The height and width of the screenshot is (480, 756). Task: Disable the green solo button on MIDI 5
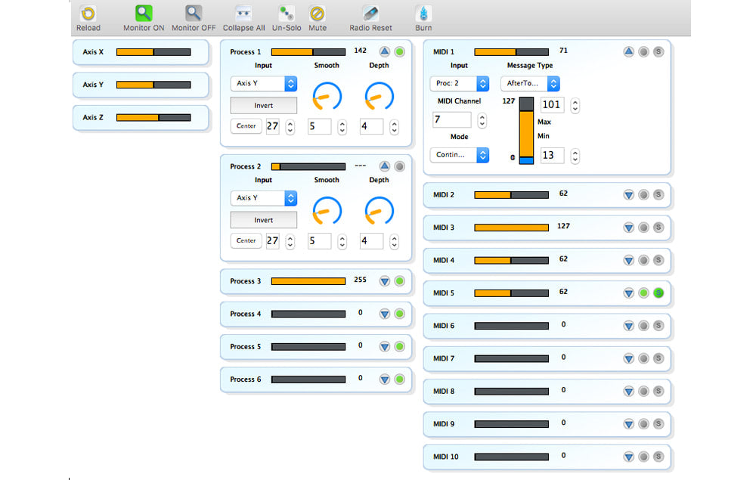click(658, 293)
